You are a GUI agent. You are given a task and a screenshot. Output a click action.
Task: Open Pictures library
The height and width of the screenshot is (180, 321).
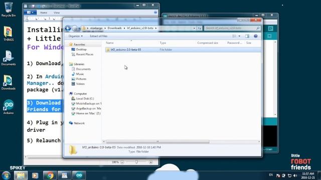[x=81, y=79]
